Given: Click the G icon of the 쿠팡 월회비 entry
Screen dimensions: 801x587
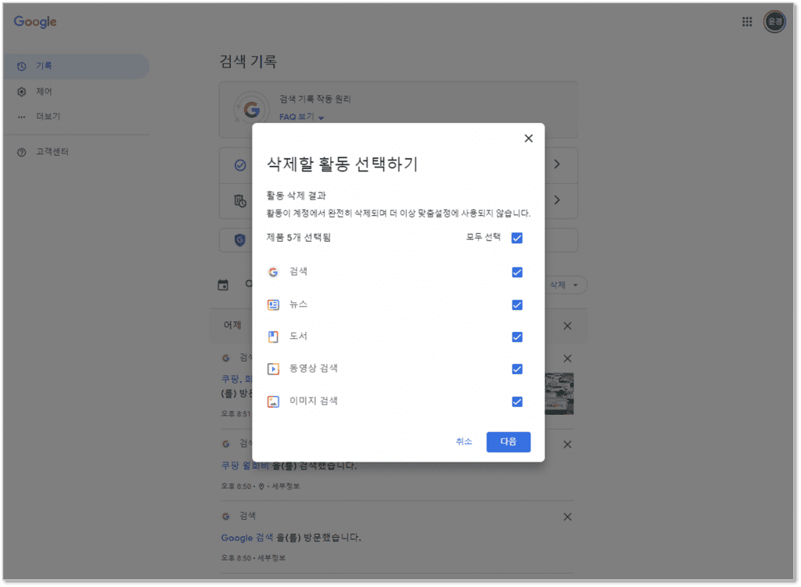Looking at the screenshot, I should click(x=226, y=444).
